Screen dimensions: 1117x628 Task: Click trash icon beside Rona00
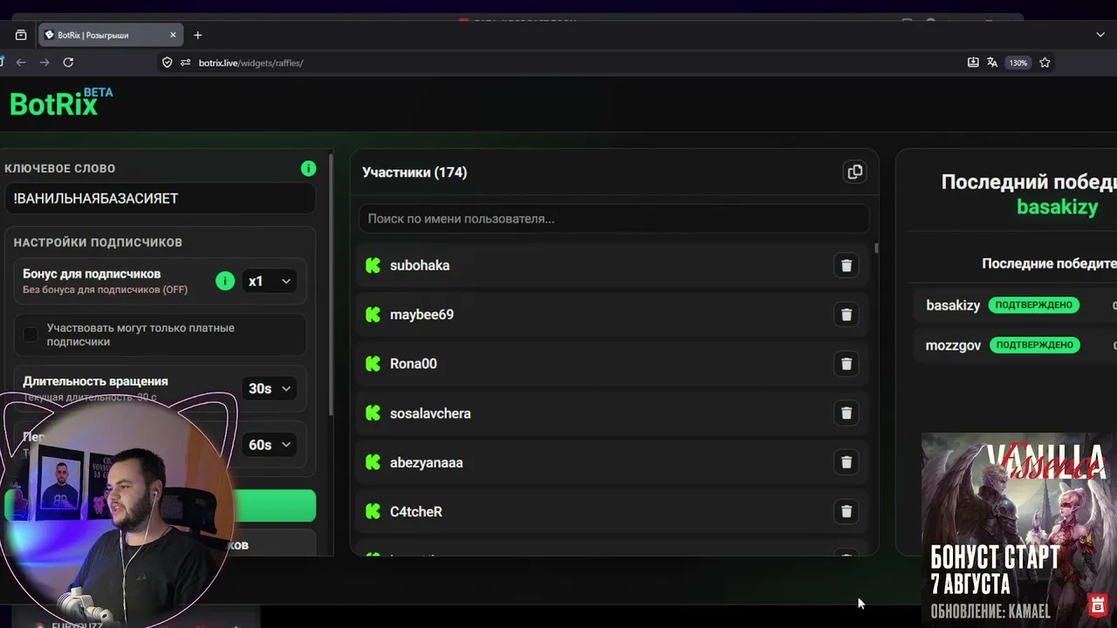(x=846, y=364)
